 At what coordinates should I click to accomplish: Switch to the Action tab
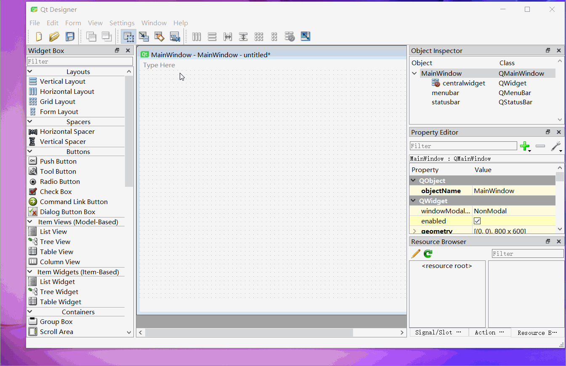tap(489, 332)
